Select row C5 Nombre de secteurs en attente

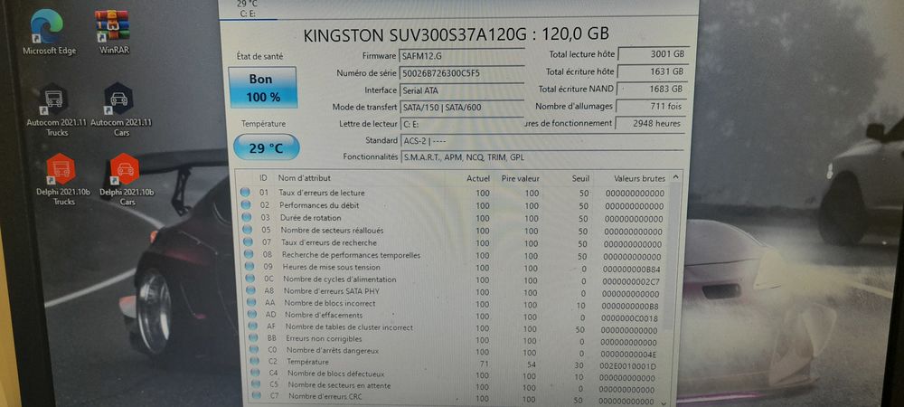coord(453,387)
